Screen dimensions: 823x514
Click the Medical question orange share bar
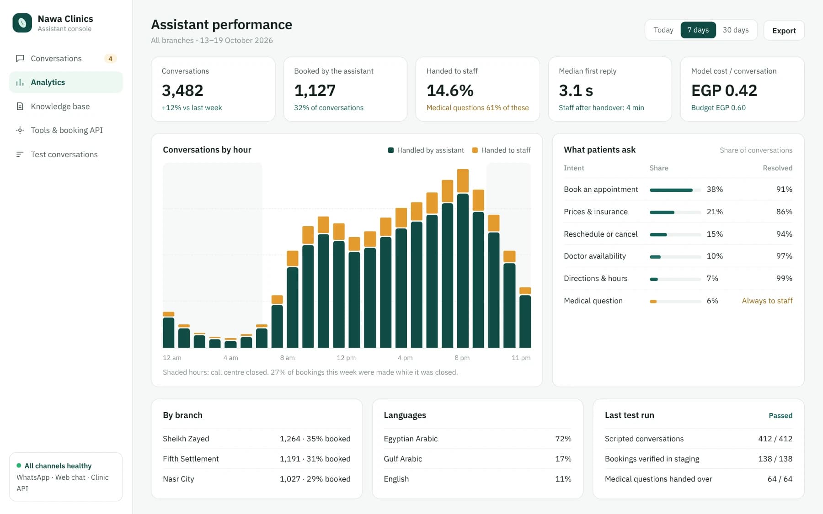(675, 302)
